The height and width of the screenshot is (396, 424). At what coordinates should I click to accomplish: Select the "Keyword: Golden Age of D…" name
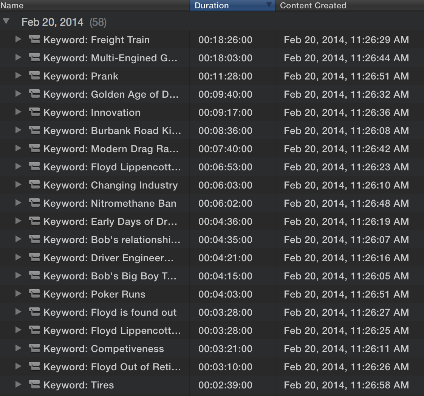tap(111, 94)
